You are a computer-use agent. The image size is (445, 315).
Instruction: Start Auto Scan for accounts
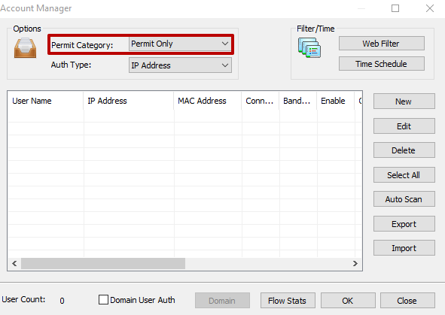coord(404,199)
